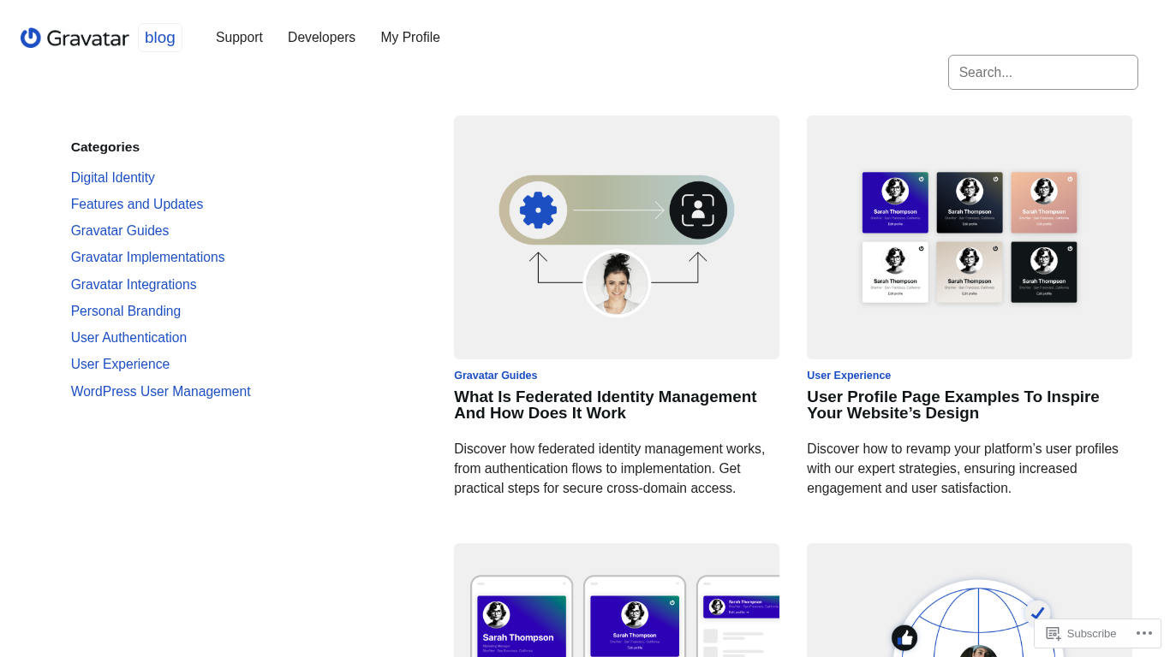Open the Support menu item
1170x657 pixels.
[239, 38]
